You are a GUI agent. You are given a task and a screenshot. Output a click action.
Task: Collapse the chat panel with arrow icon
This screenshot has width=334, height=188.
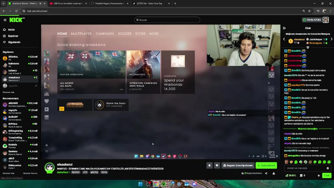pos(284,28)
